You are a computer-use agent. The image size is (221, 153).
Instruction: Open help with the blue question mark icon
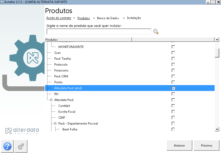[7, 146]
